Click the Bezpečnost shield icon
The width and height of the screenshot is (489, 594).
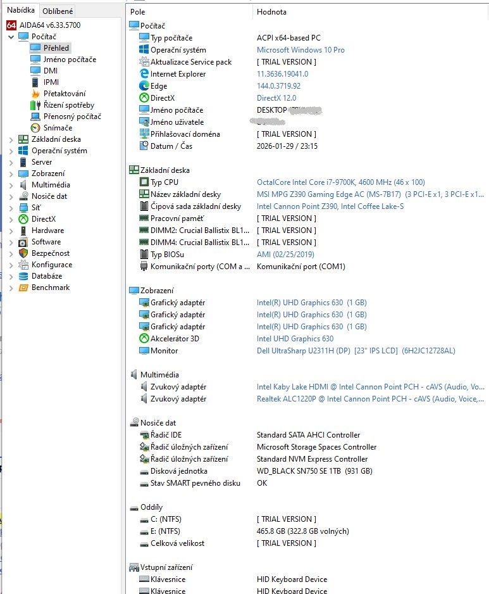point(23,253)
